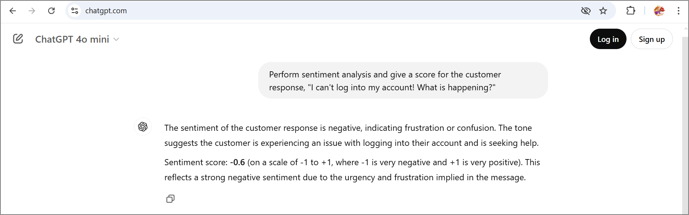Open the Chrome three-dot menu
This screenshot has width=689, height=215.
click(678, 11)
